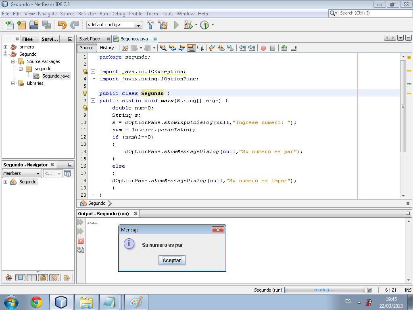Collapse the segundo package in Files tree
Screen dimensions: 413x311
20,69
